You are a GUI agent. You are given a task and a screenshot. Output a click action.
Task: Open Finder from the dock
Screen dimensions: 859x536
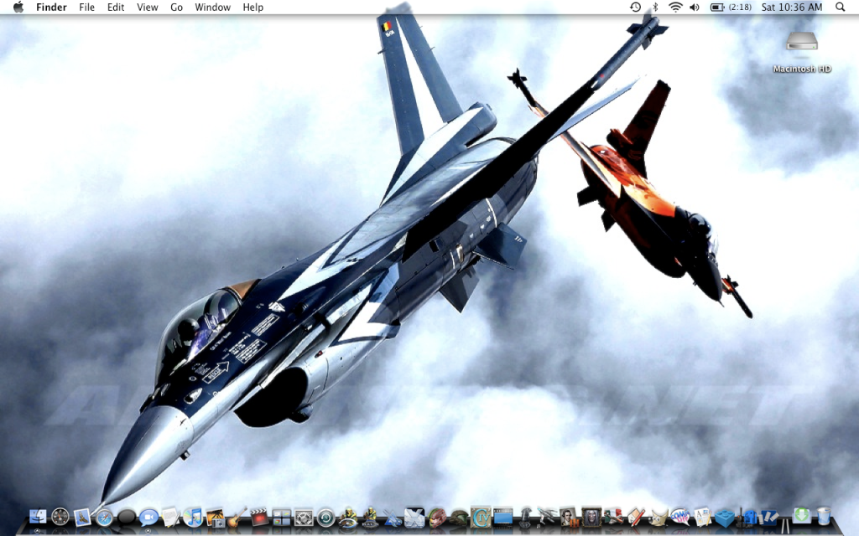pyautogui.click(x=37, y=516)
